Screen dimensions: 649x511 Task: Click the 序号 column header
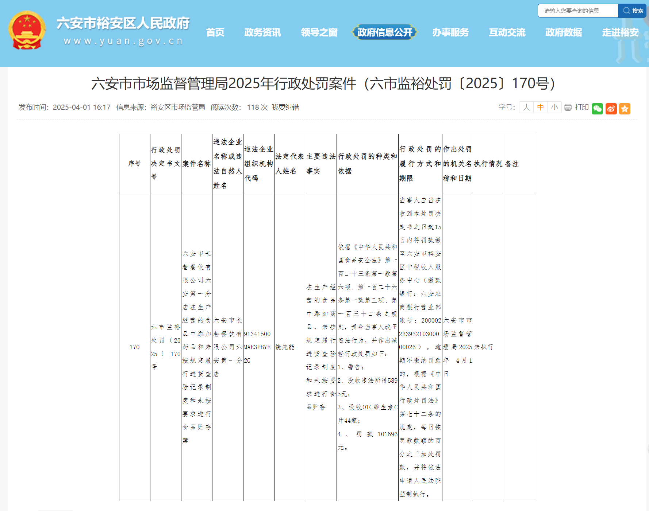[x=135, y=164]
